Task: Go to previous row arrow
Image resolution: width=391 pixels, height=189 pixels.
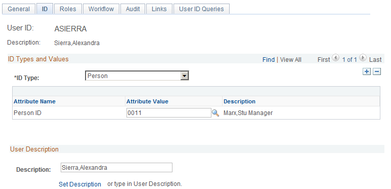Action: [336, 58]
